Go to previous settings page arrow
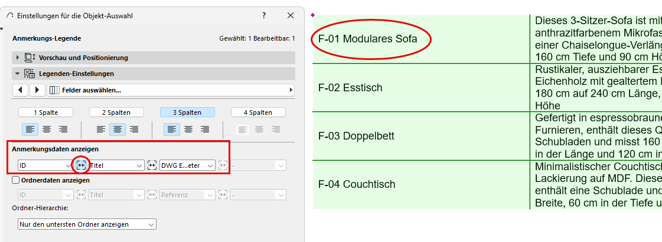The image size is (662, 242). [x=21, y=90]
